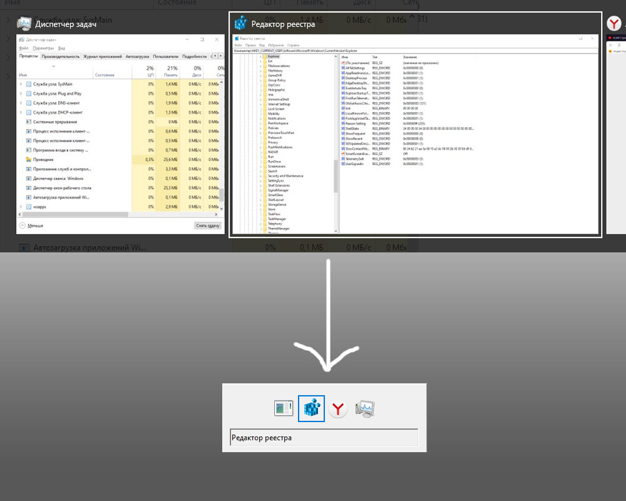Select the Приложение служб и контрол... row
Viewport: 626px width, 501px height.
tap(121, 169)
